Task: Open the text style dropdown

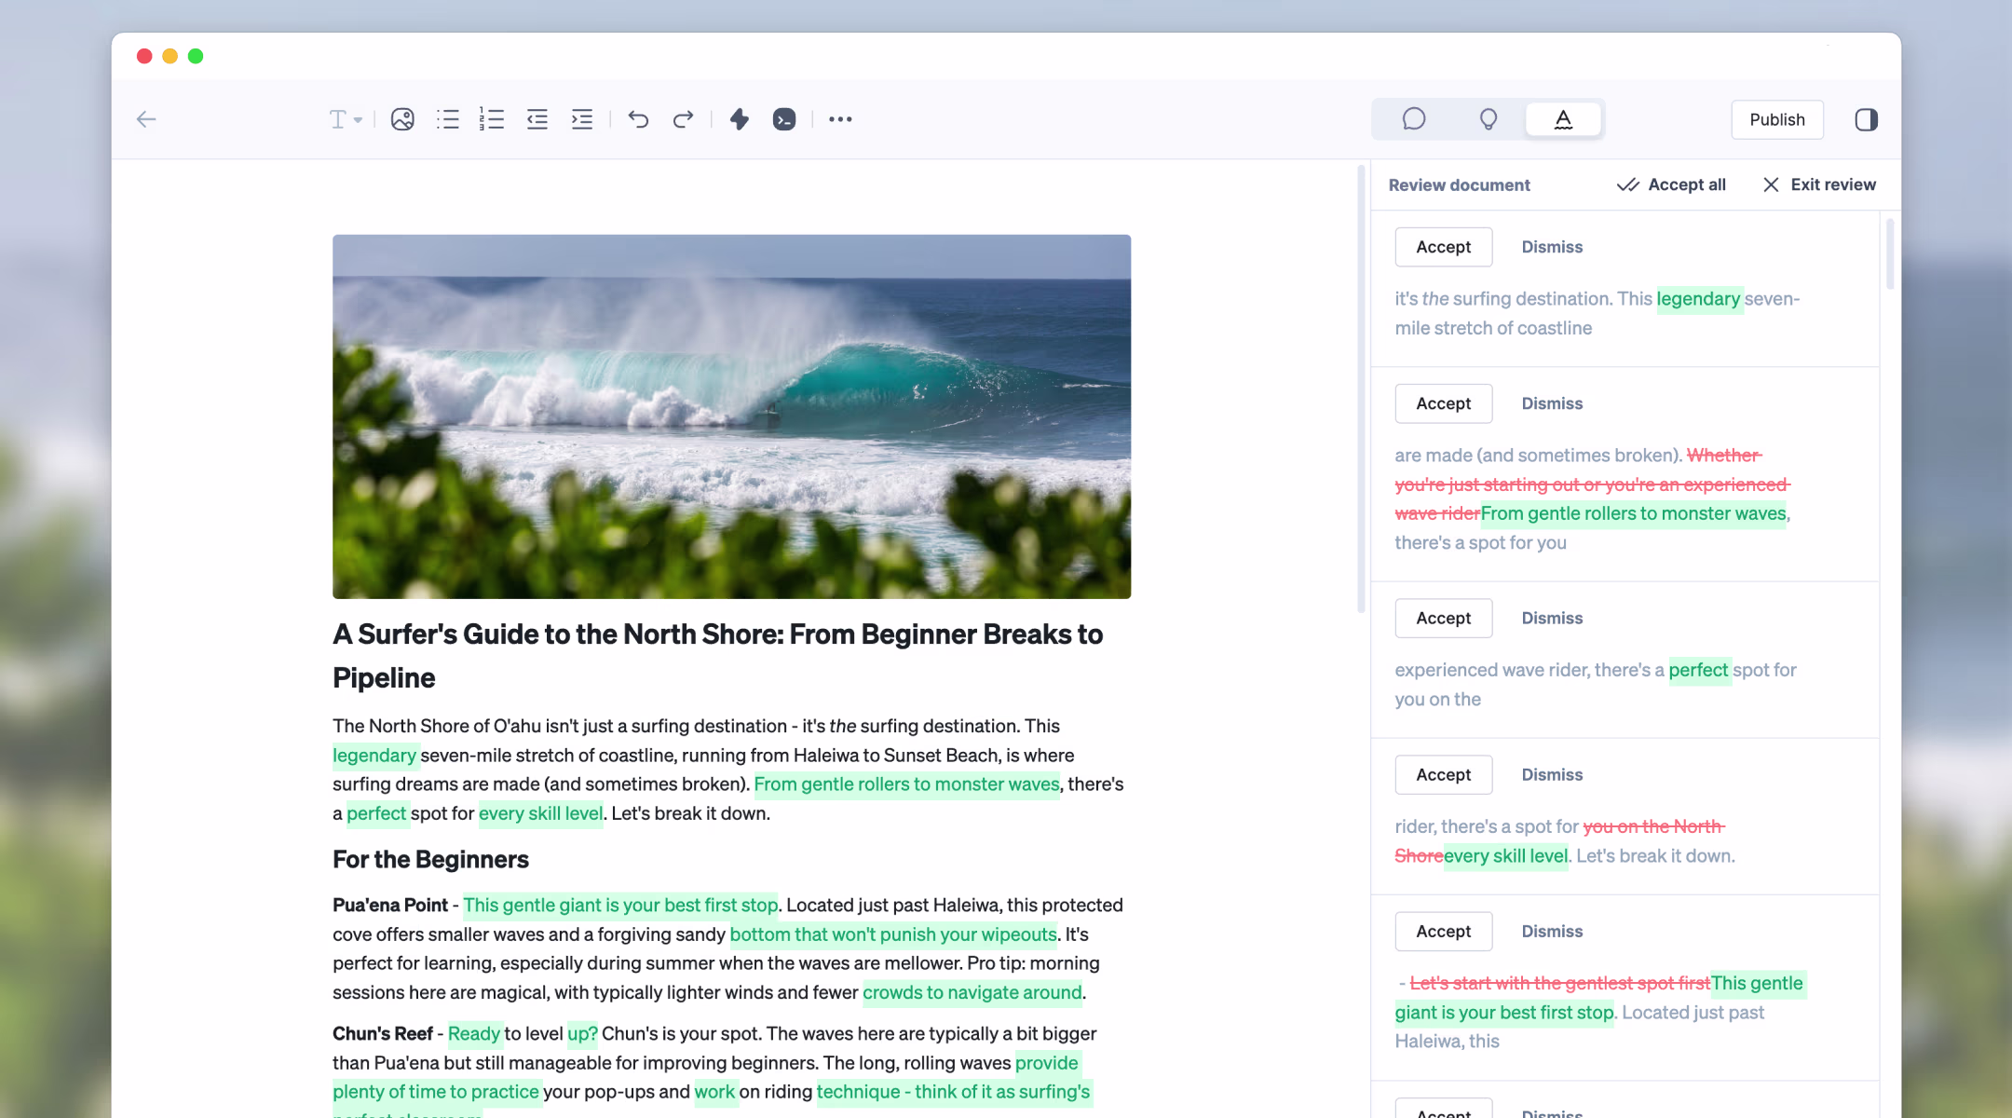Action: click(346, 119)
